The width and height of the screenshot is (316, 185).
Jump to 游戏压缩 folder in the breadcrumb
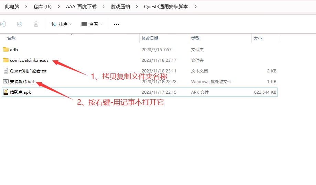pos(120,7)
